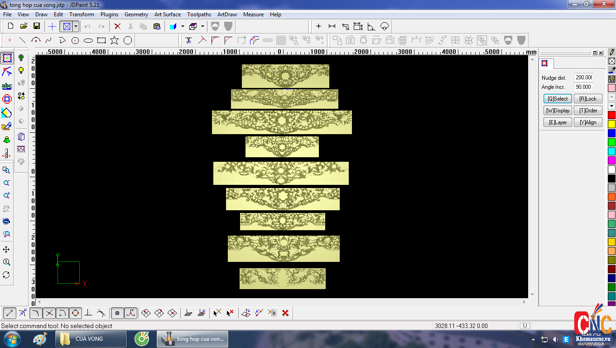Click the red X delete icon
The width and height of the screenshot is (616, 348).
click(x=117, y=26)
